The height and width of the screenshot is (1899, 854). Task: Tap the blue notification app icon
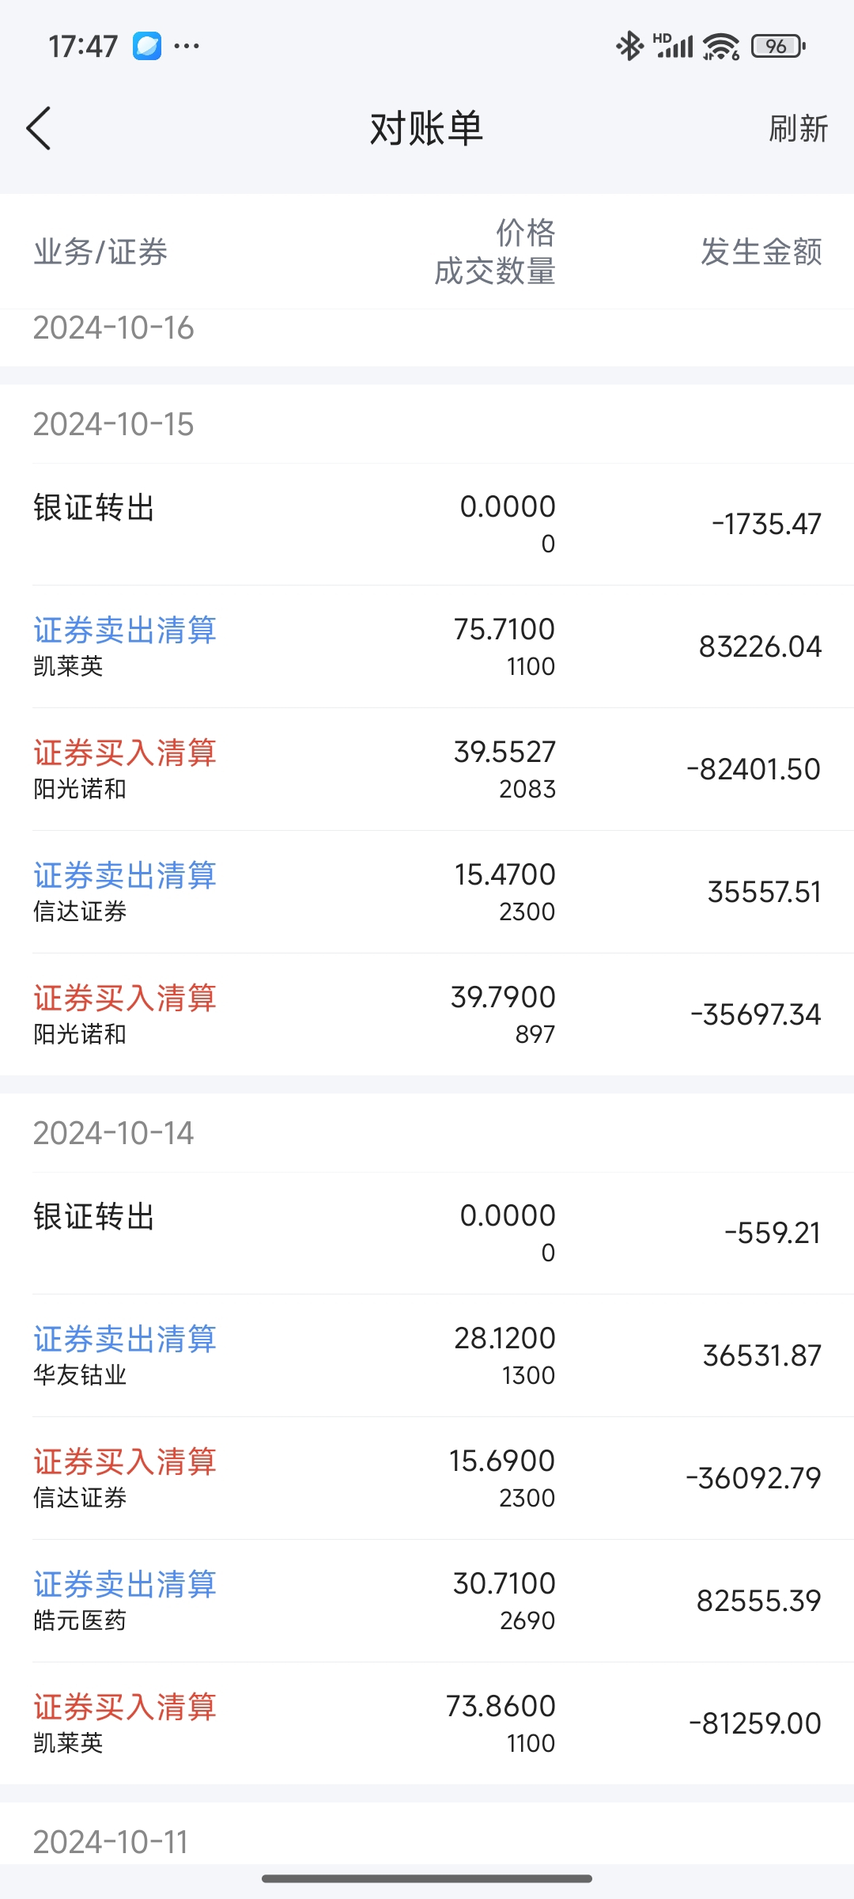click(147, 46)
